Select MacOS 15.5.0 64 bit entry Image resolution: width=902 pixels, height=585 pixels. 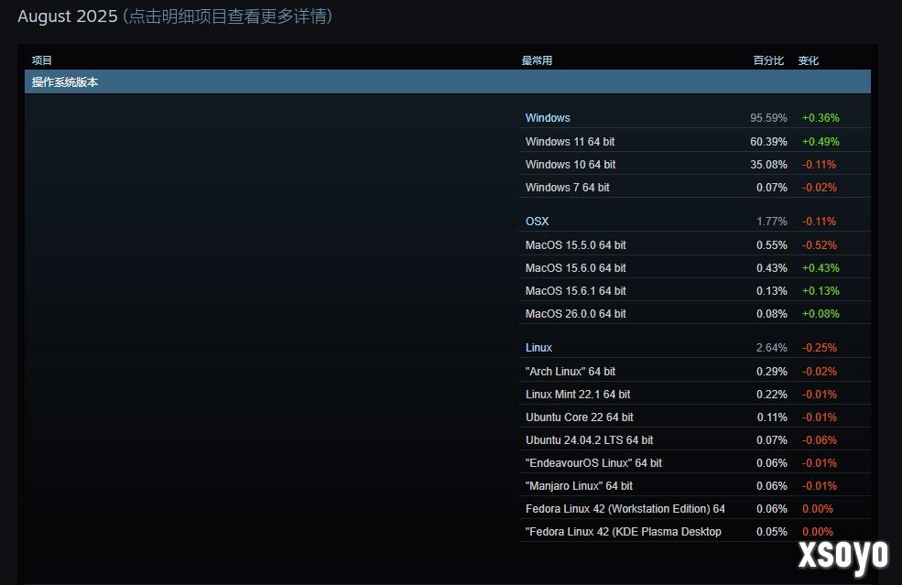click(694, 245)
